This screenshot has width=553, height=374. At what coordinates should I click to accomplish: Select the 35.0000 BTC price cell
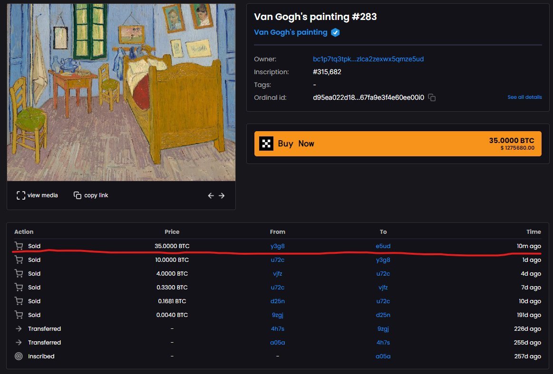(172, 246)
